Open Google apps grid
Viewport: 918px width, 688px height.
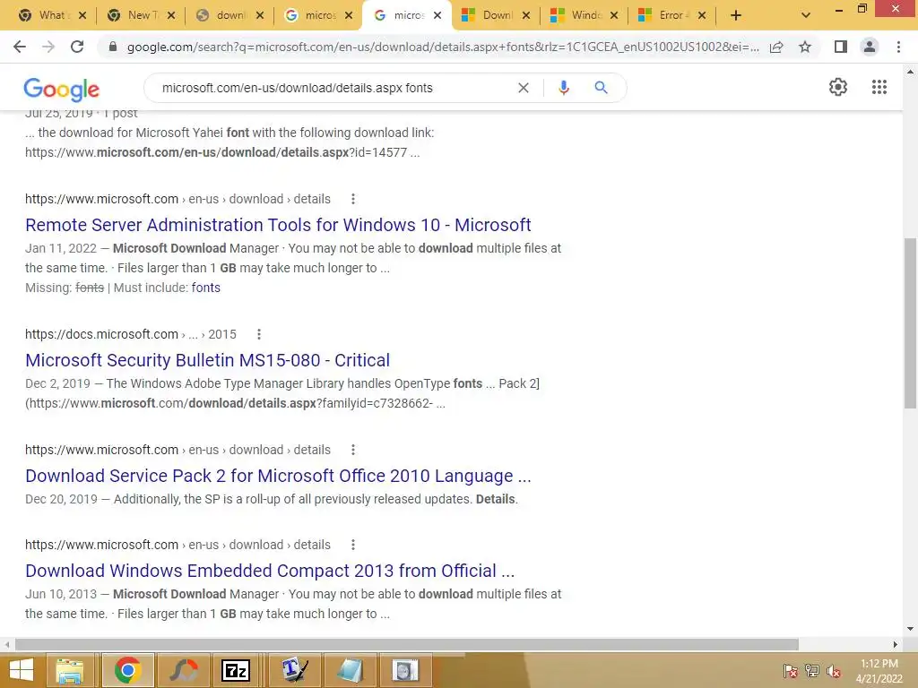(879, 87)
